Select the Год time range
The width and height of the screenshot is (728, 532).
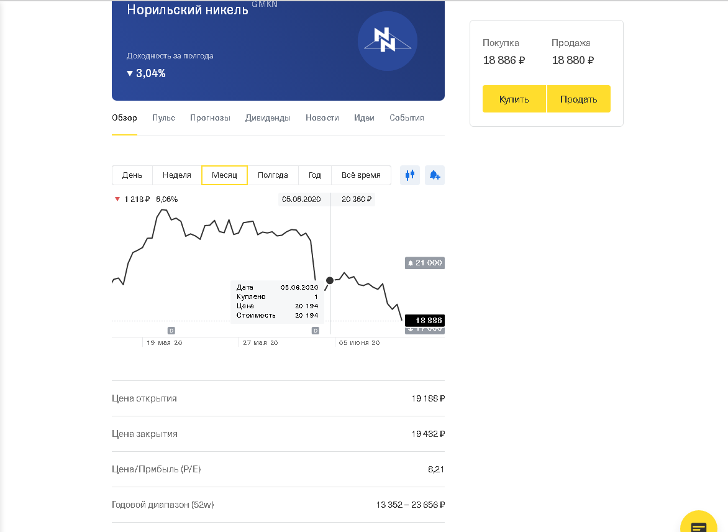tap(315, 175)
